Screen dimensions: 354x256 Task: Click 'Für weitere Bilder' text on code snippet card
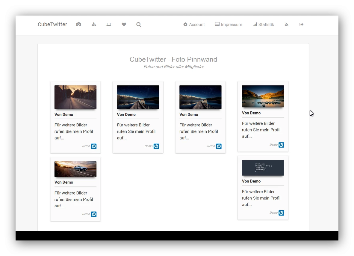click(258, 191)
